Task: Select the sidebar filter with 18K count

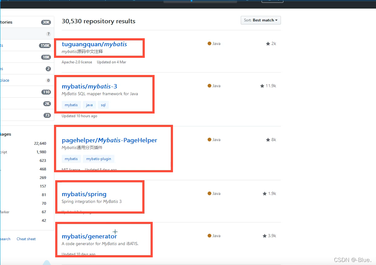Action: (27, 57)
